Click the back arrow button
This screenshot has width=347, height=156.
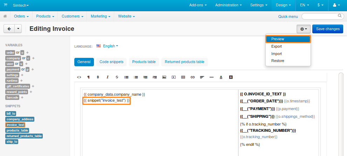(x=9, y=29)
